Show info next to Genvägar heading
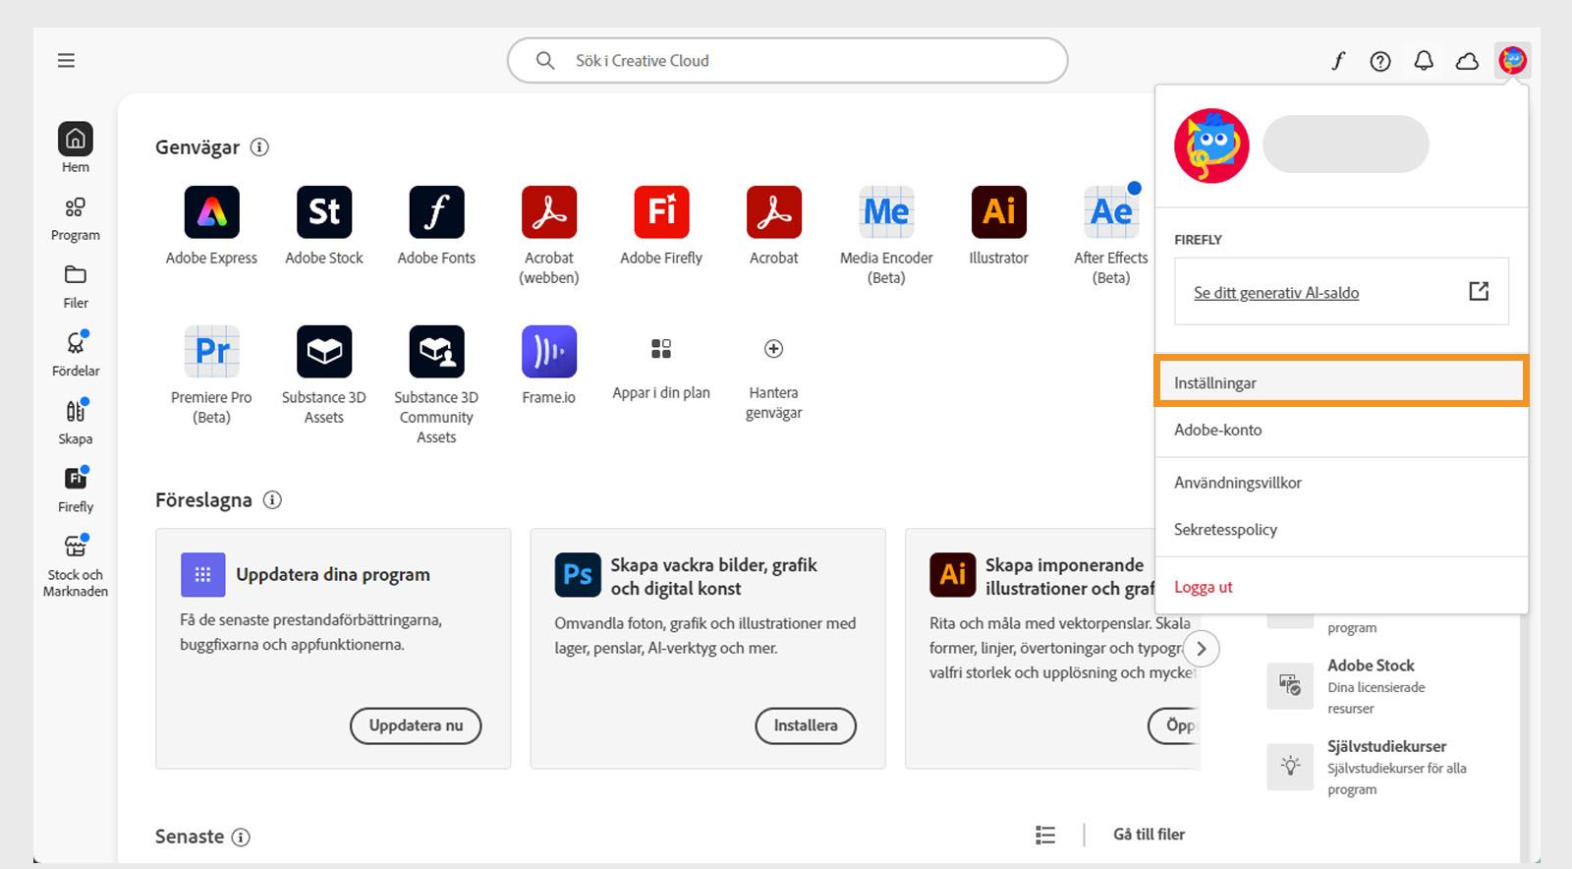 259,147
